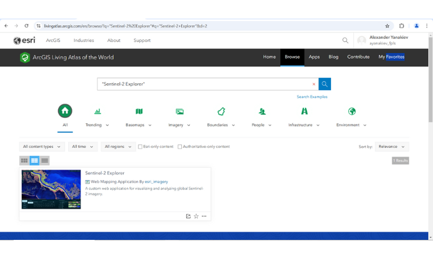
Task: Click the user avatar for Alexander Yanakiev
Action: click(361, 41)
